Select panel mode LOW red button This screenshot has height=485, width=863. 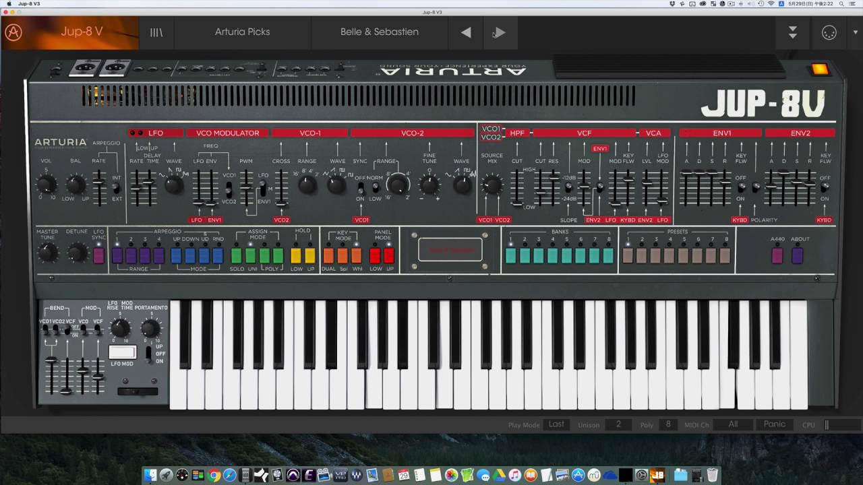coord(375,255)
